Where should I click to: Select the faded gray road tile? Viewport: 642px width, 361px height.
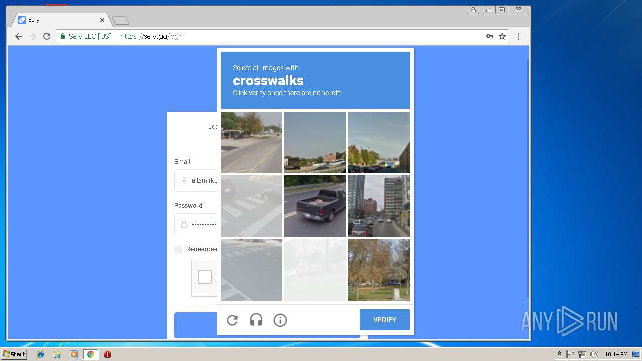coord(251,270)
